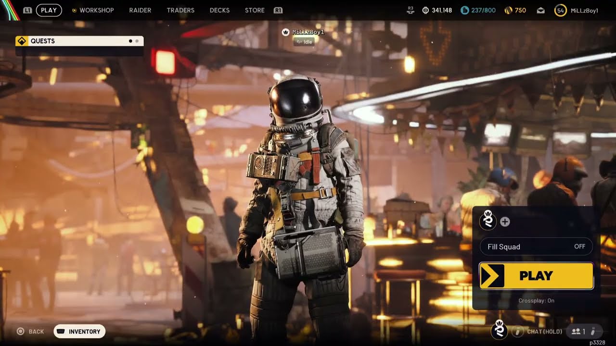
Task: Select the second Quests page dot
Action: point(137,41)
